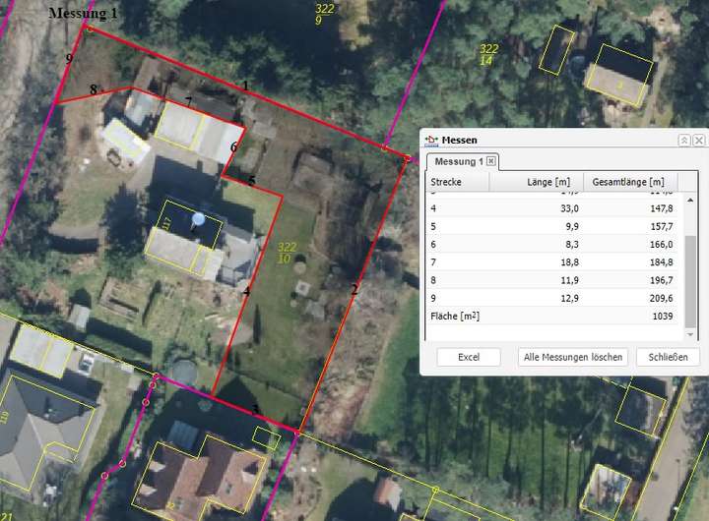The image size is (709, 521).
Task: Close the Messung 1 tab via its x
Action: 491,161
